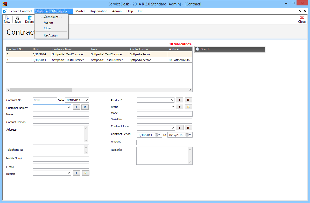Viewport: 310px width, 203px height.
Task: Select Re-Assign menu entry
Action: tap(51, 35)
